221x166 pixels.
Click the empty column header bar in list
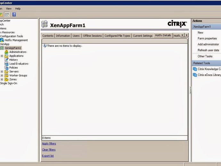pos(115,41)
